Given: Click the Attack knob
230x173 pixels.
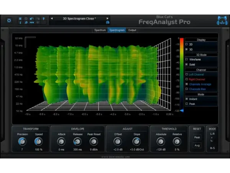Looking at the screenshot, I should click(x=61, y=141).
